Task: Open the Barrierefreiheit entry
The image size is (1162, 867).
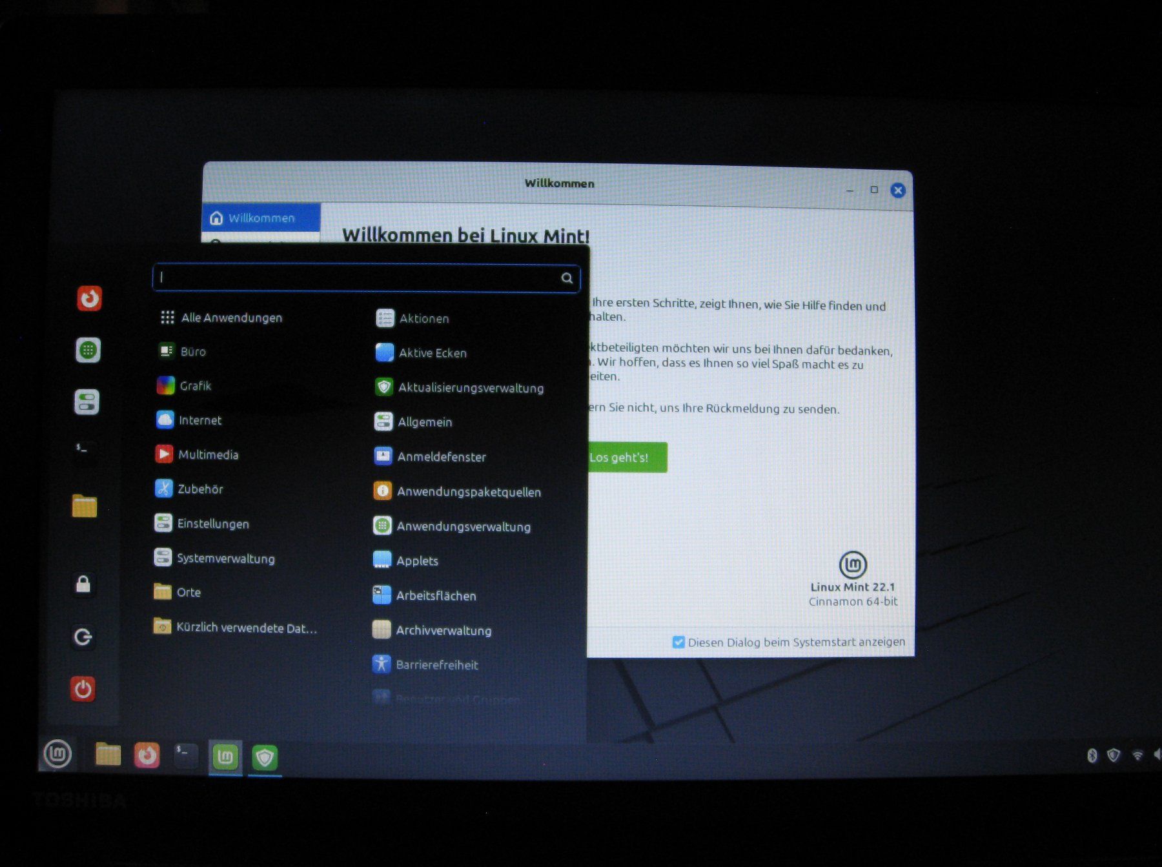Action: 425,665
